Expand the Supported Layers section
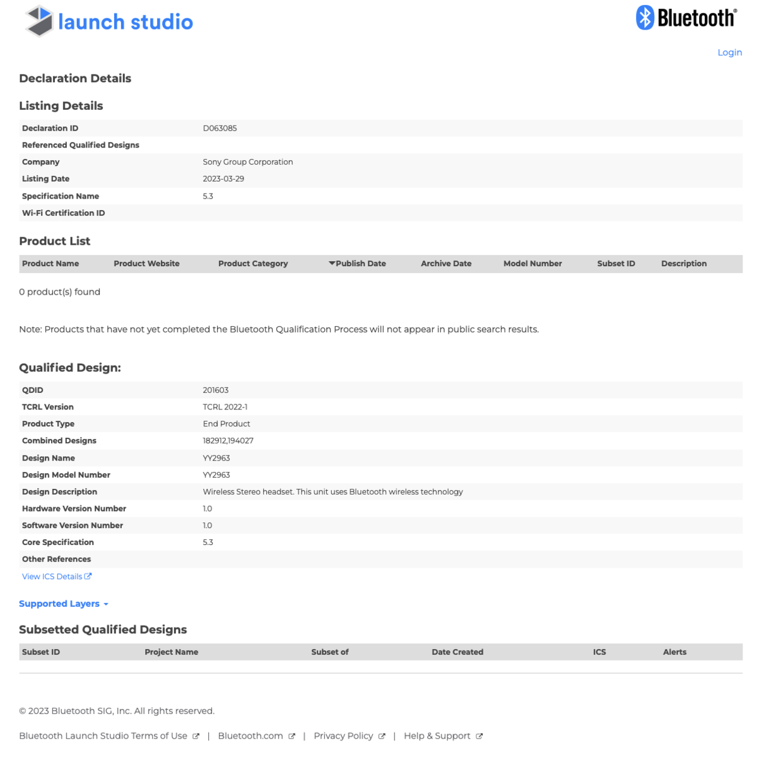The width and height of the screenshot is (759, 757). coord(63,604)
